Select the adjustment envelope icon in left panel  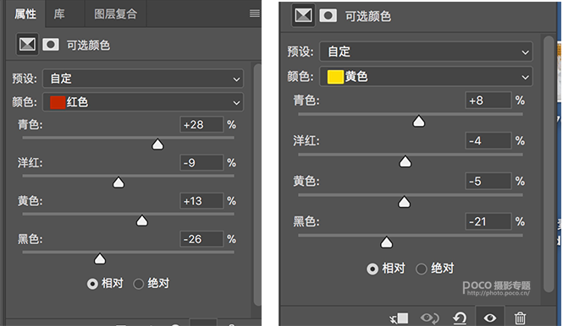tap(27, 45)
